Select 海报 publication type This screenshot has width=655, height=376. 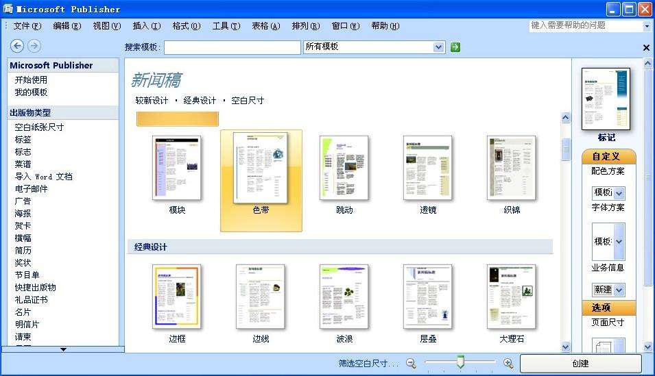click(x=23, y=213)
